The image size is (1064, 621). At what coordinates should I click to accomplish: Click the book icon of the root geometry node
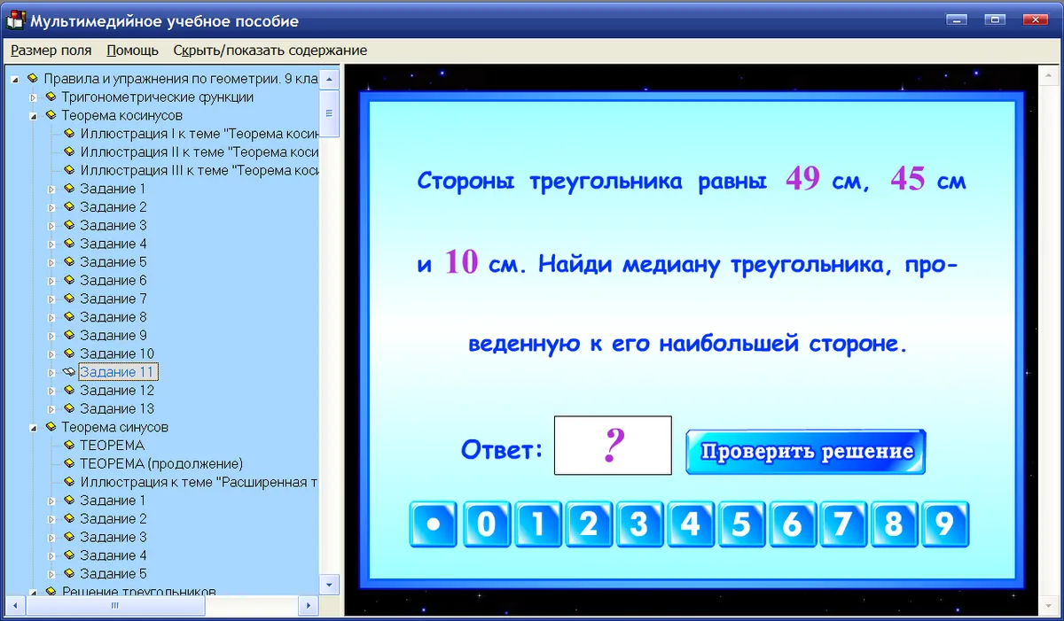[x=33, y=78]
